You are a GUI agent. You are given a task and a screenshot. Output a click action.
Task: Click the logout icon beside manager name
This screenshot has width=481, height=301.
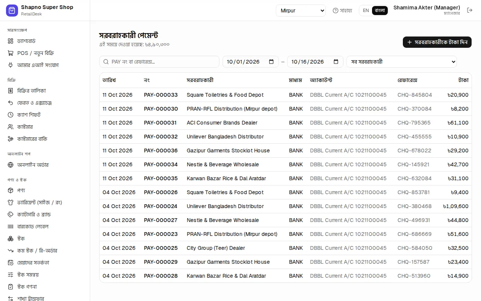[x=470, y=11]
